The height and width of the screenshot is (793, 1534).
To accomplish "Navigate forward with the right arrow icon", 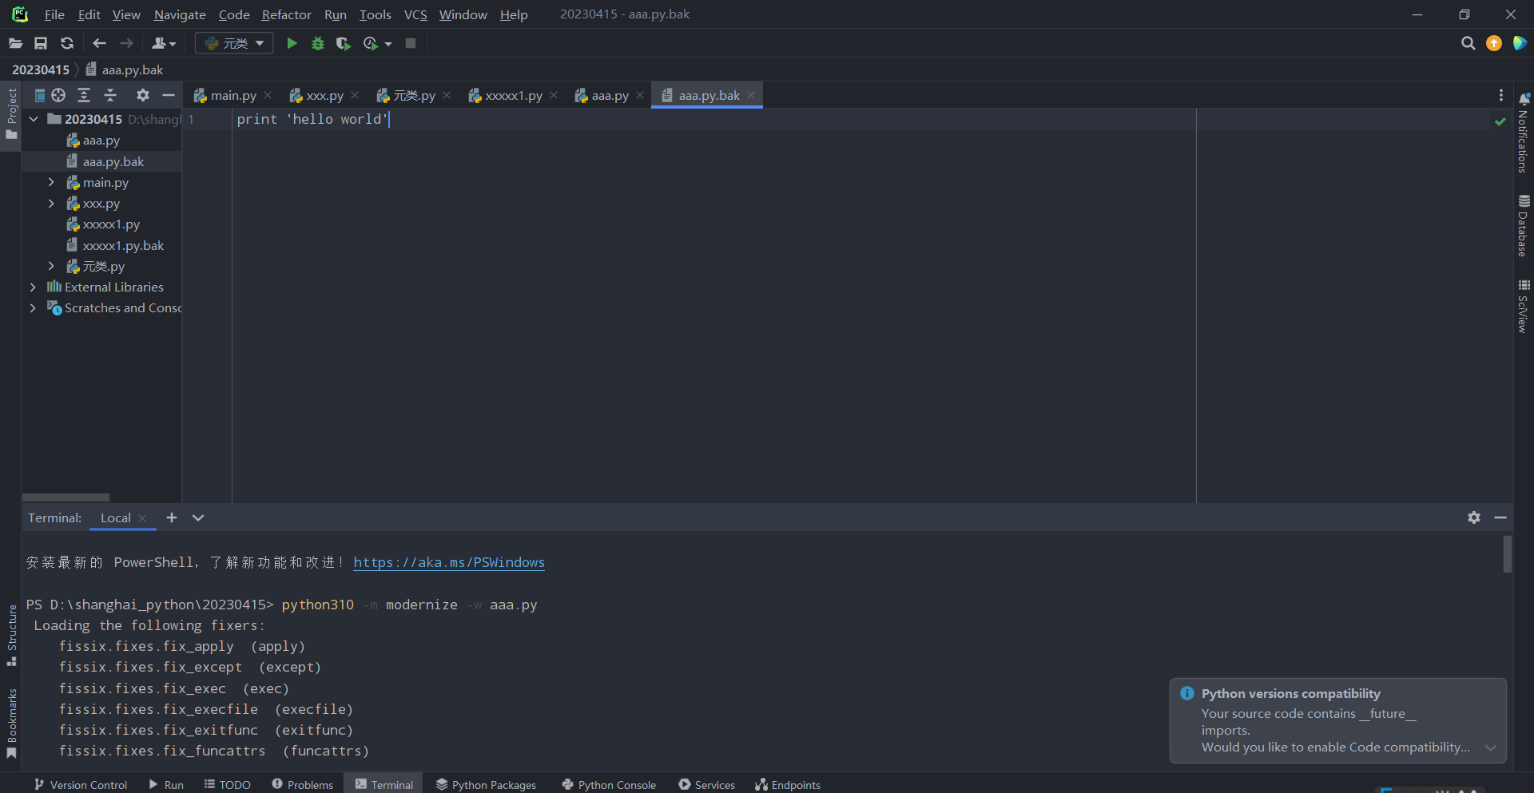I will pyautogui.click(x=126, y=43).
